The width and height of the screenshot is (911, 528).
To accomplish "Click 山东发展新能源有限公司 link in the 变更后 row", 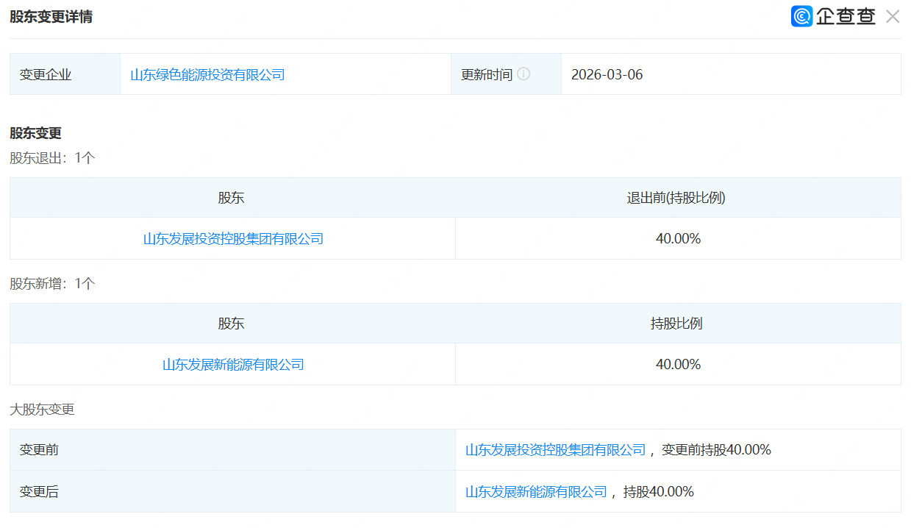I will pos(536,492).
